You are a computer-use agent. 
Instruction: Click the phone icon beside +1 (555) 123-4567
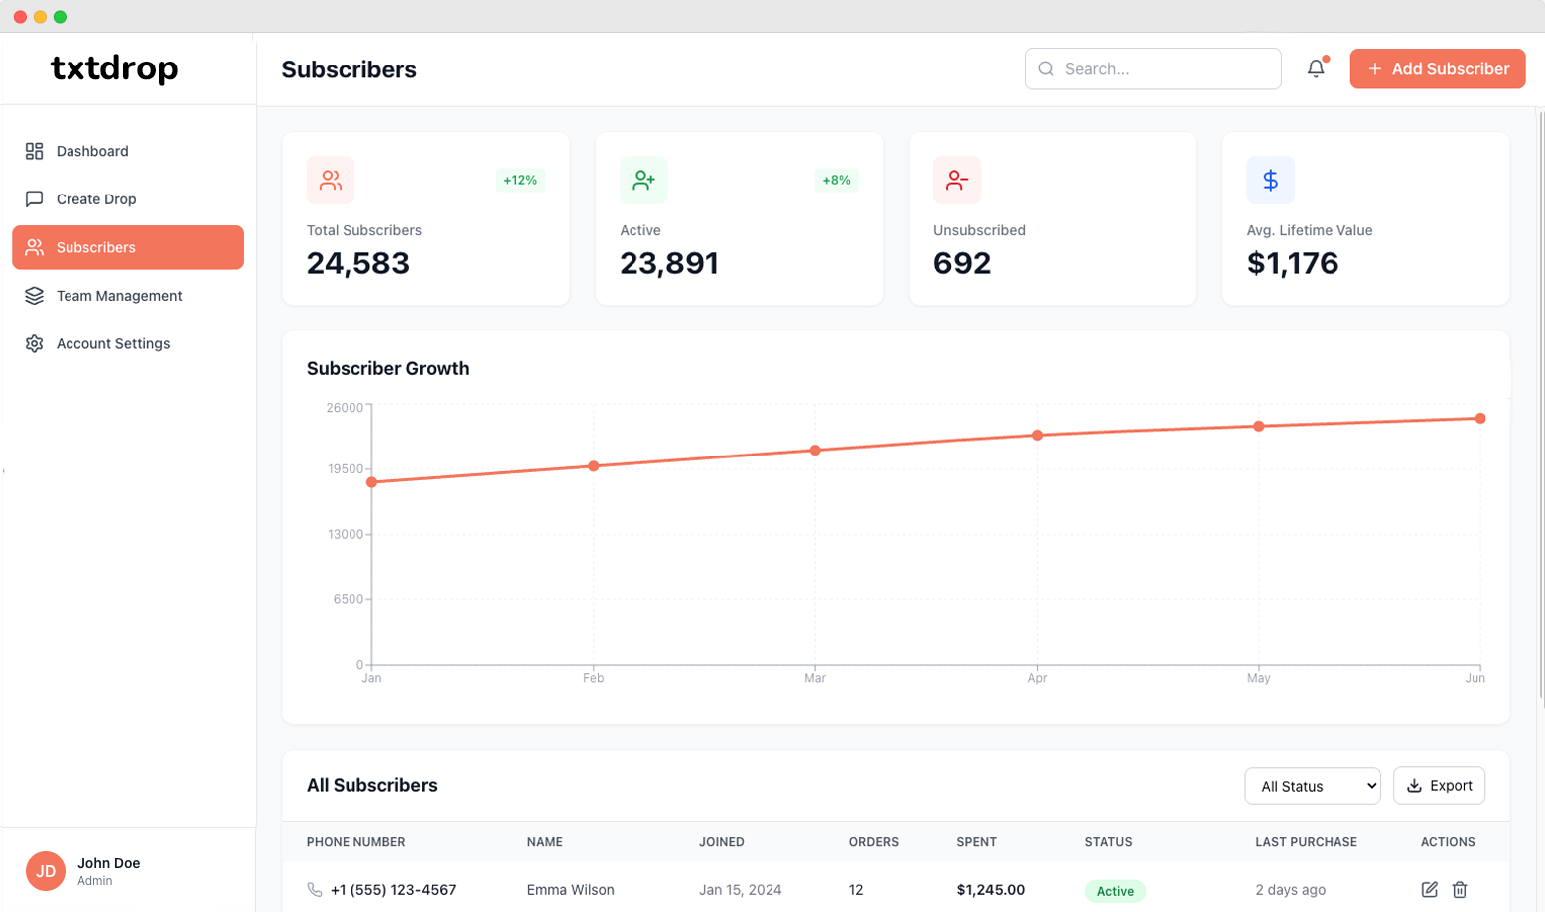point(315,890)
